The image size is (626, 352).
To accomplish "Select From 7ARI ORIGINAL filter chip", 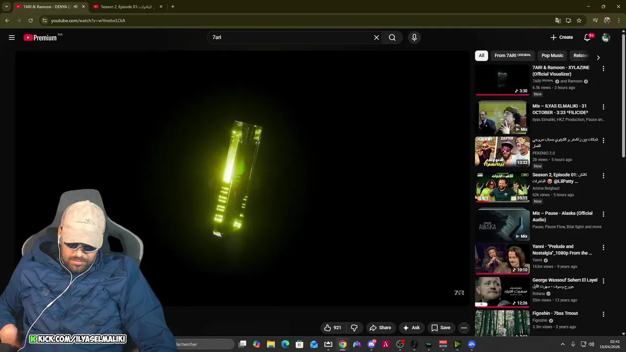I will point(513,56).
